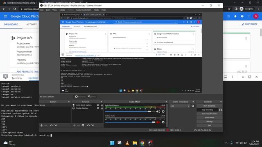Open the Cut transition dropdown
The image size is (262, 147).
180,106
